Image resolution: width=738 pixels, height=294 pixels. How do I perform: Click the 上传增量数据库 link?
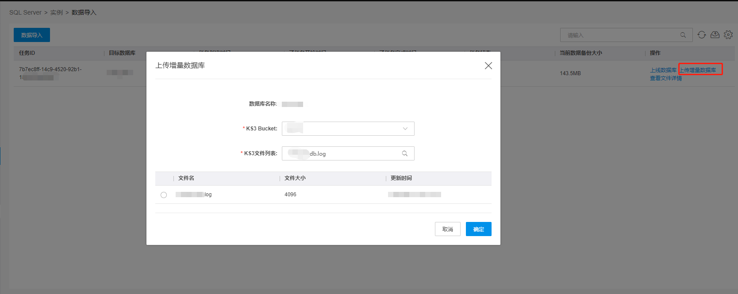click(698, 70)
